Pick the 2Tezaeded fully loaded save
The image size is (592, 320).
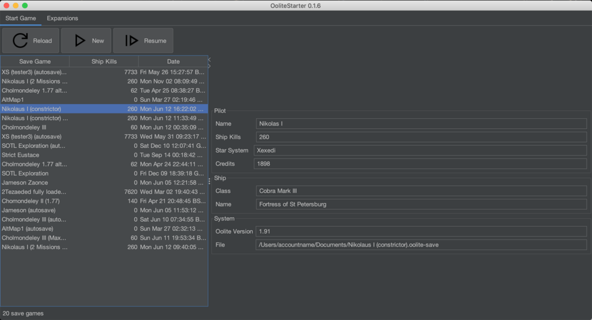pyautogui.click(x=36, y=192)
